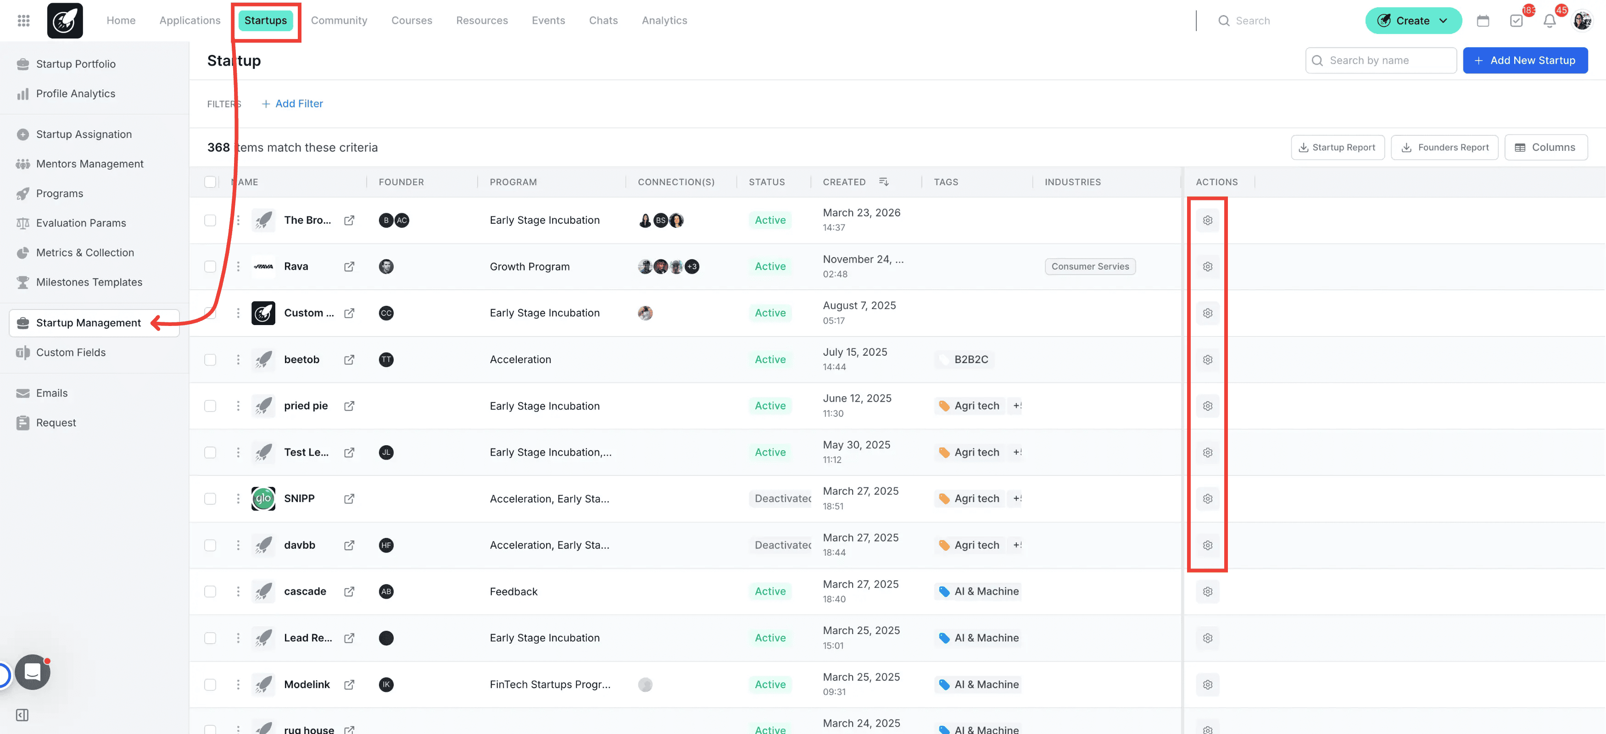
Task: Open the Columns chooser
Action: click(x=1545, y=148)
